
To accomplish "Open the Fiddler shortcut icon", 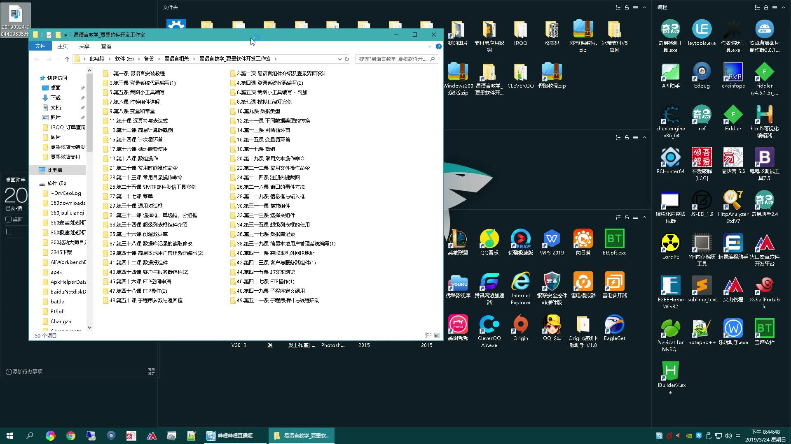I will 733,115.
